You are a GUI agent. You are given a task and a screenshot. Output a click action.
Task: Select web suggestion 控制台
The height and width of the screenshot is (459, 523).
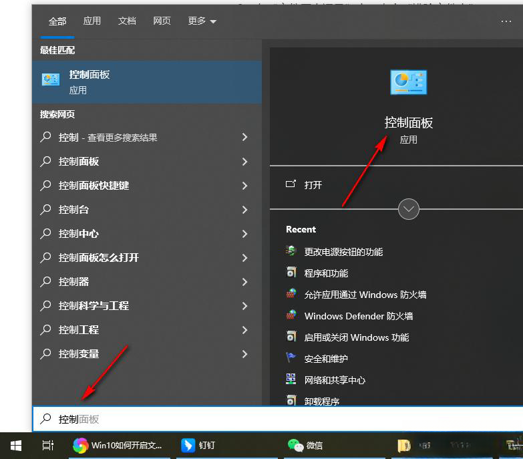pyautogui.click(x=147, y=210)
